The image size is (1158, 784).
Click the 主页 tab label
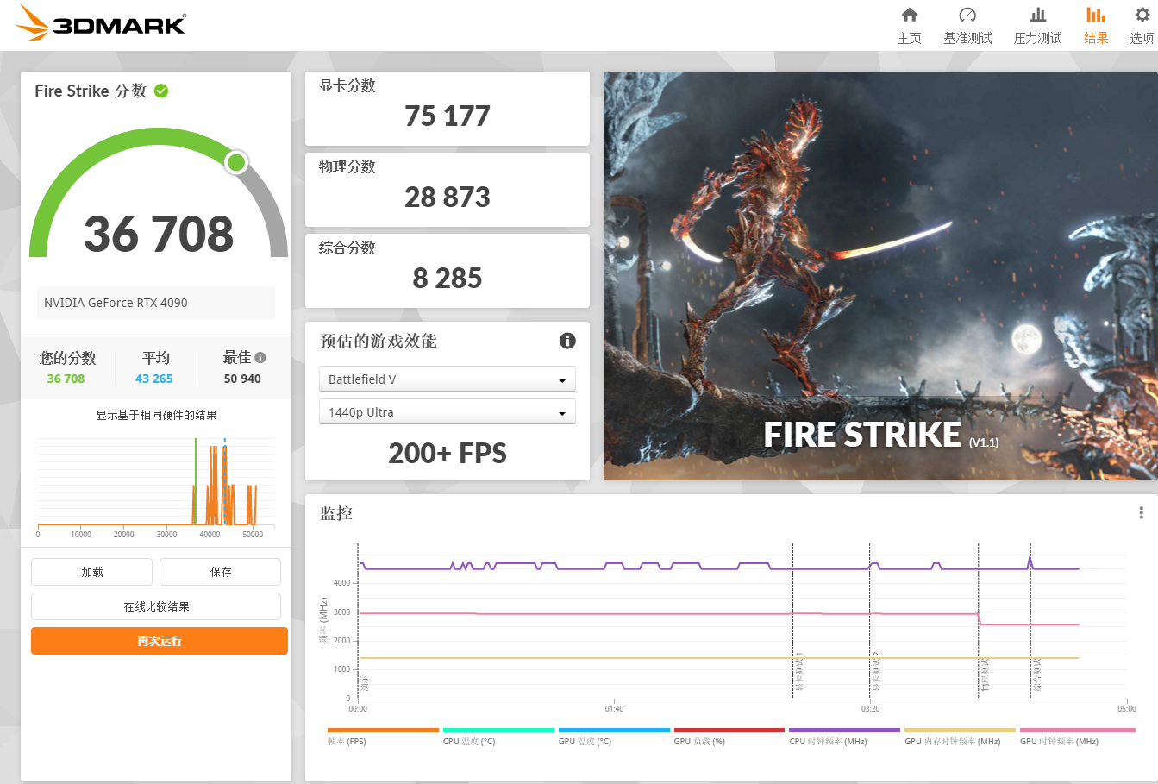click(x=909, y=38)
